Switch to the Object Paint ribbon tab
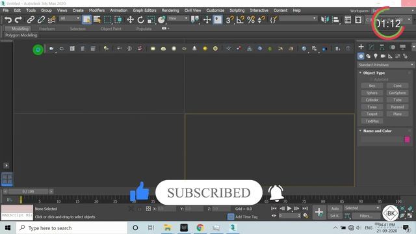The height and width of the screenshot is (234, 416). 111,29
